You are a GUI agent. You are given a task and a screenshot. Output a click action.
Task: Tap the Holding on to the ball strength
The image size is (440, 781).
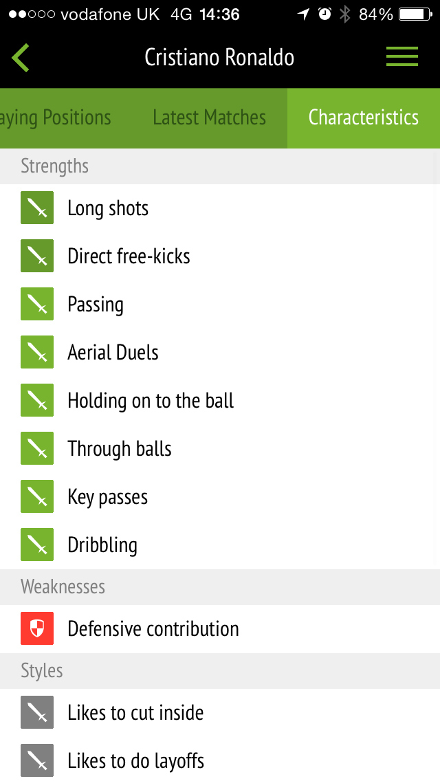(151, 401)
